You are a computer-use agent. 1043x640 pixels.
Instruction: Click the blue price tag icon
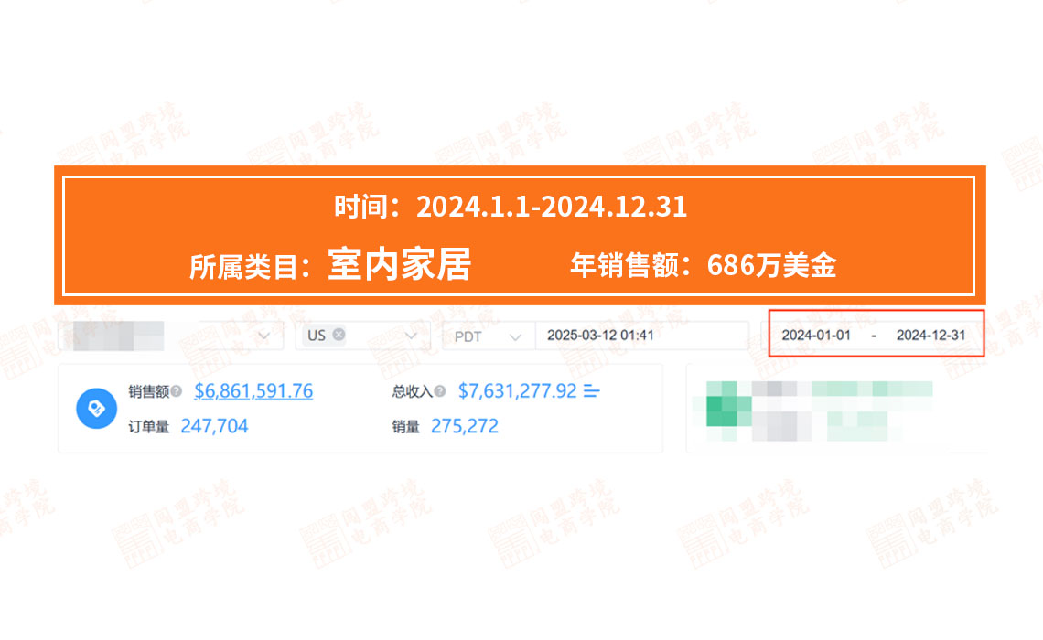coord(94,409)
